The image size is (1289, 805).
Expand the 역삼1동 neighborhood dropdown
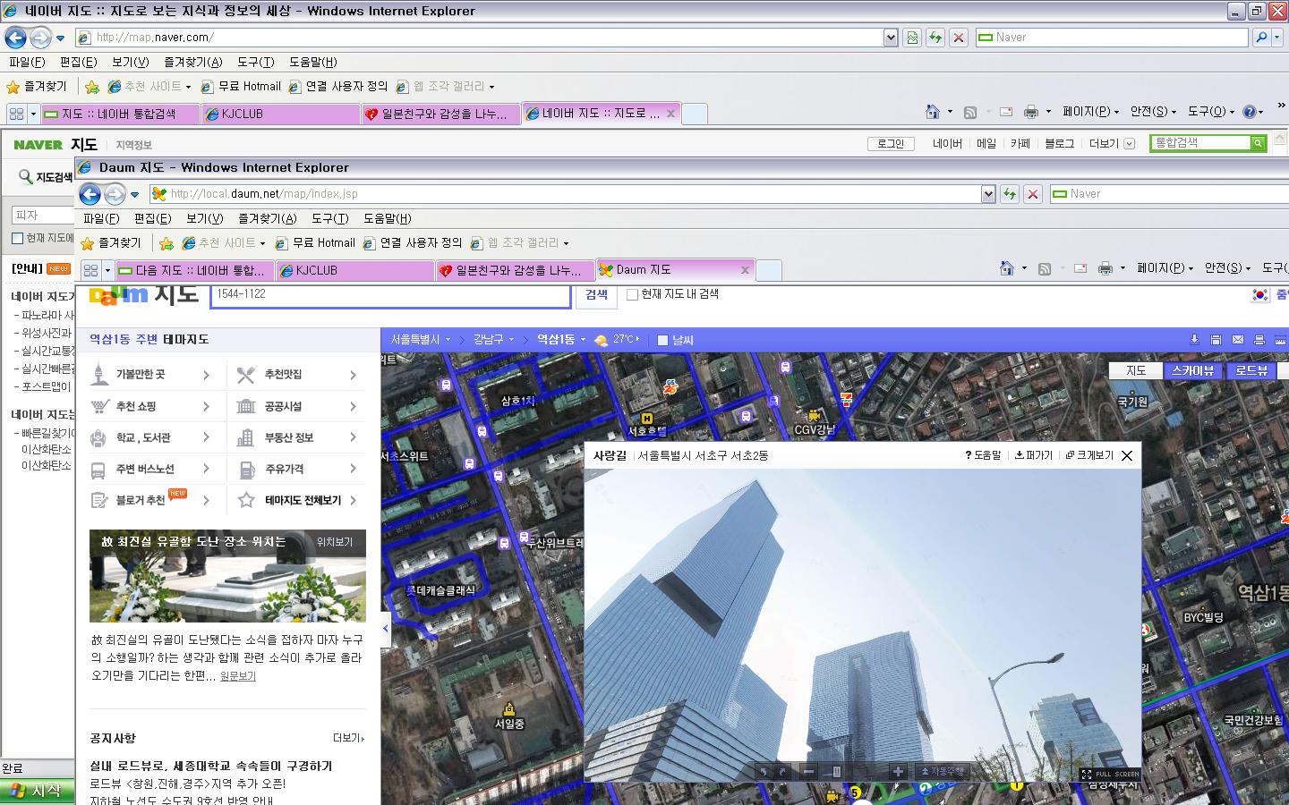coord(560,340)
